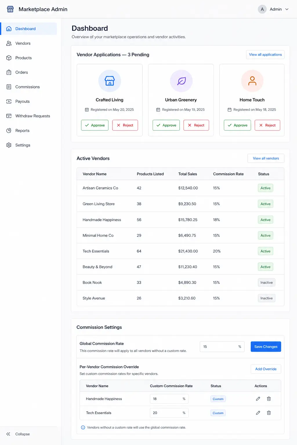Delete the Tech Essentials override with trash icon
The height and width of the screenshot is (445, 297).
[269, 413]
